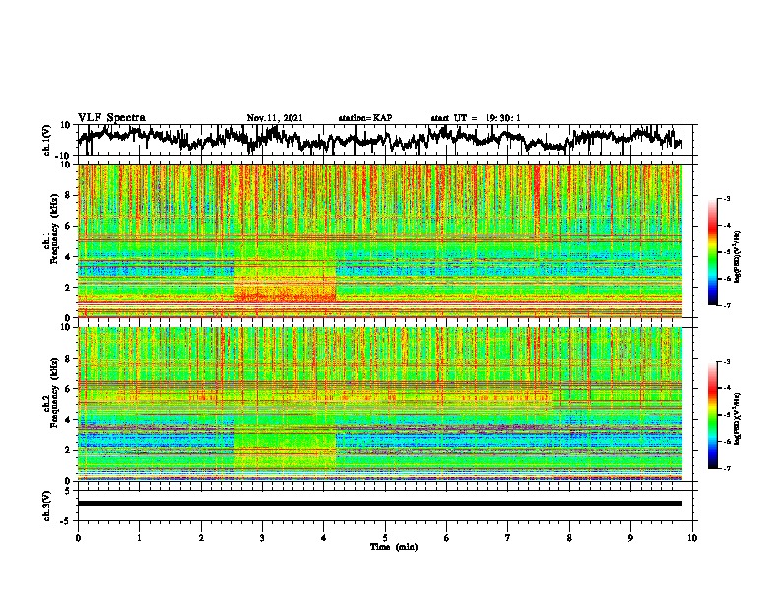Click the broad red vertical streak in ch.1 near 7.5 min
Viewport: 780px width, 603px height.
coord(536,196)
